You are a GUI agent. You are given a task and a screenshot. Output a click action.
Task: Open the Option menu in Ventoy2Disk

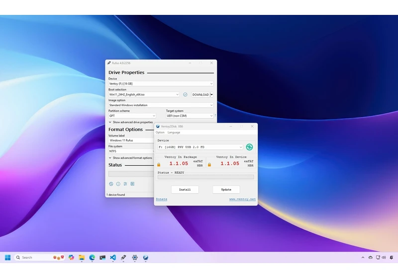click(x=160, y=133)
